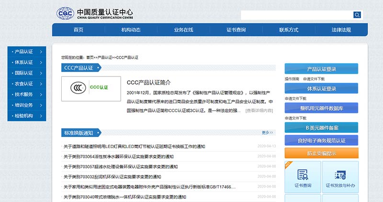Select 技术服务 in the sidebar
This screenshot has width=383, height=202.
23,95
